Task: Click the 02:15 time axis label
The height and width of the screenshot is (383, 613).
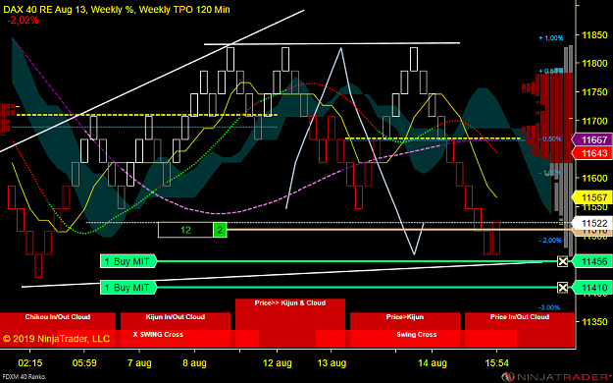Action: (30, 363)
